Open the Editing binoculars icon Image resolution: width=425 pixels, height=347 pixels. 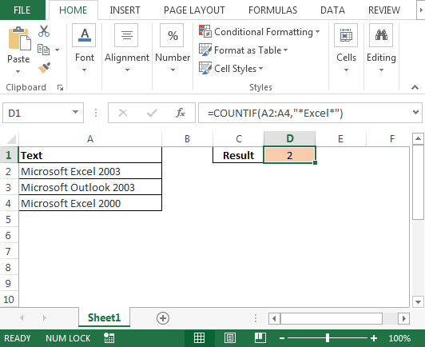click(x=381, y=35)
